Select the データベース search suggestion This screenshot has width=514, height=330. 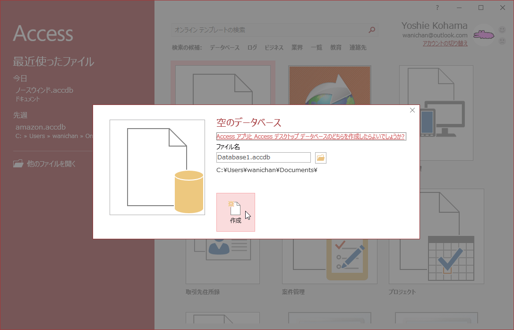[x=224, y=48]
